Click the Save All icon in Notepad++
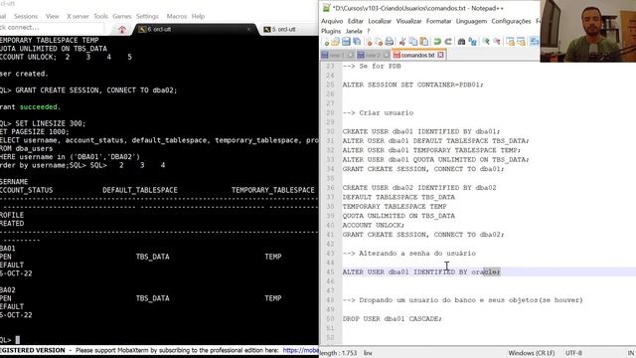This screenshot has width=636, height=358. point(357,42)
